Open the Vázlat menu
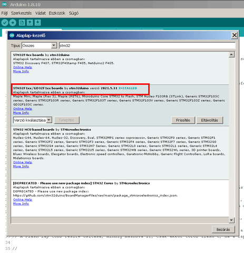 (x=41, y=13)
